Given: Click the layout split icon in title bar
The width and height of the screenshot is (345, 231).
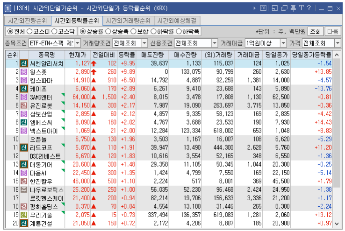Looking at the screenshot, I should pos(274,8).
